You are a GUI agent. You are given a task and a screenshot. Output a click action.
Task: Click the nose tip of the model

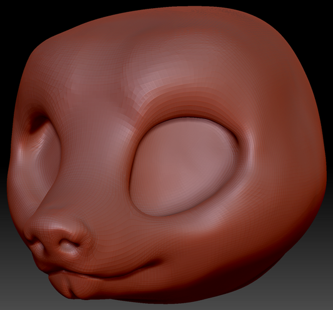pyautogui.click(x=58, y=235)
